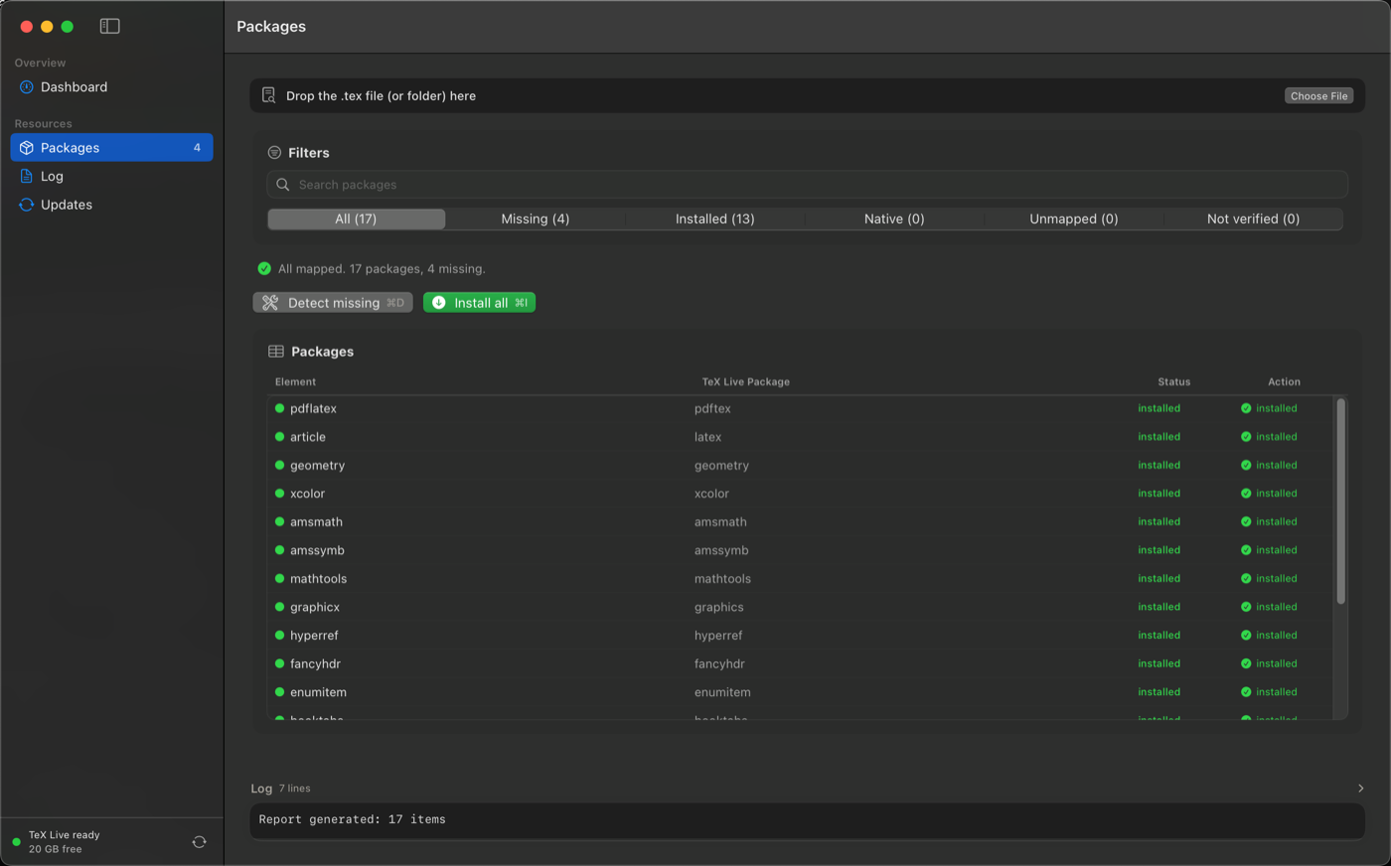Select the xcolor element

point(307,494)
